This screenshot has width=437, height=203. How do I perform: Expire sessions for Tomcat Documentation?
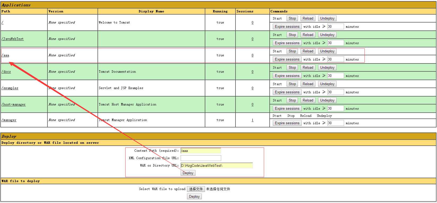(287, 76)
